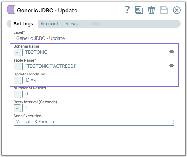Open the help question mark icon
The image size is (187, 157).
(127, 10)
